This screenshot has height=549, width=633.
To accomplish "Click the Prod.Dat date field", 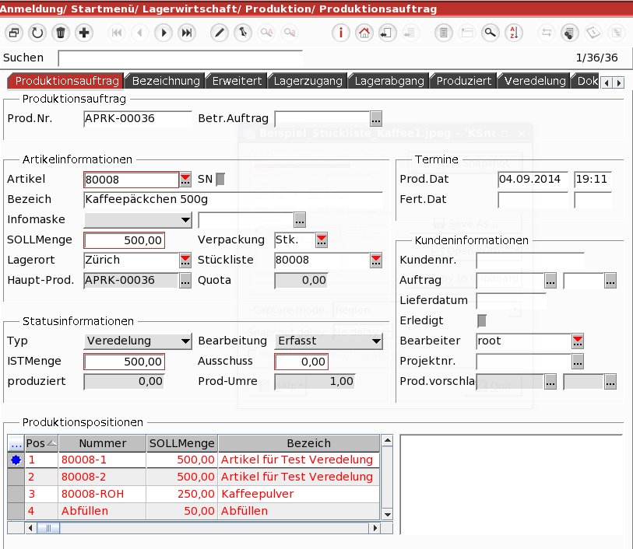I will [x=533, y=179].
